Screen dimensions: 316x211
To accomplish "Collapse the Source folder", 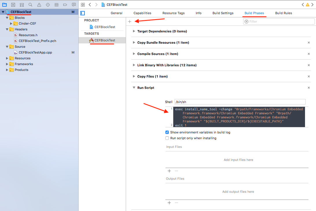I will (7, 47).
